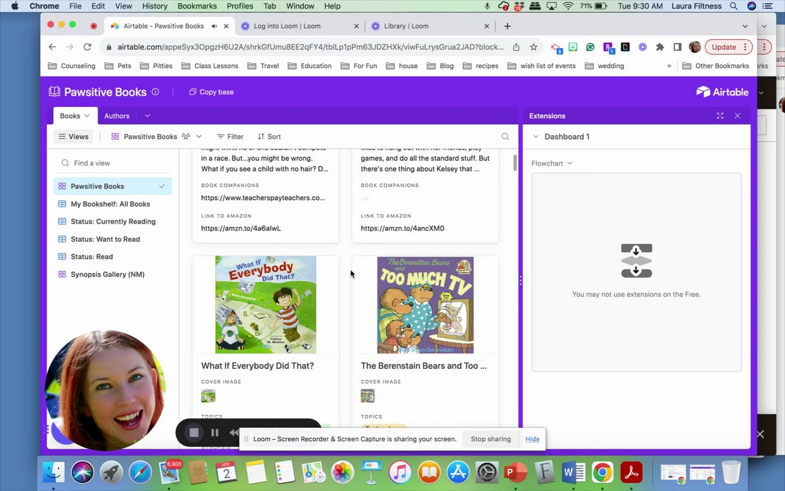Switch to the Authors table tab
The width and height of the screenshot is (785, 491).
[117, 116]
